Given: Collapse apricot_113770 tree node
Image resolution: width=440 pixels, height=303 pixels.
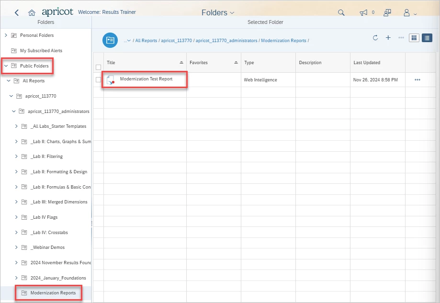Looking at the screenshot, I should point(11,96).
